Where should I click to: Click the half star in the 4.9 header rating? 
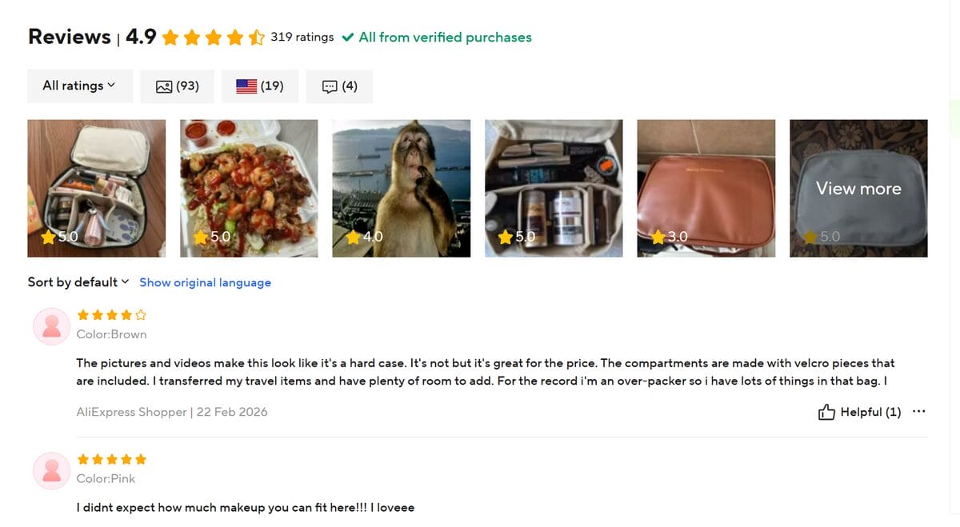point(254,37)
